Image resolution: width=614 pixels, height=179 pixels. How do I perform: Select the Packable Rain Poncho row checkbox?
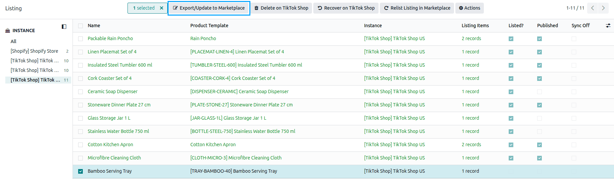tap(80, 39)
